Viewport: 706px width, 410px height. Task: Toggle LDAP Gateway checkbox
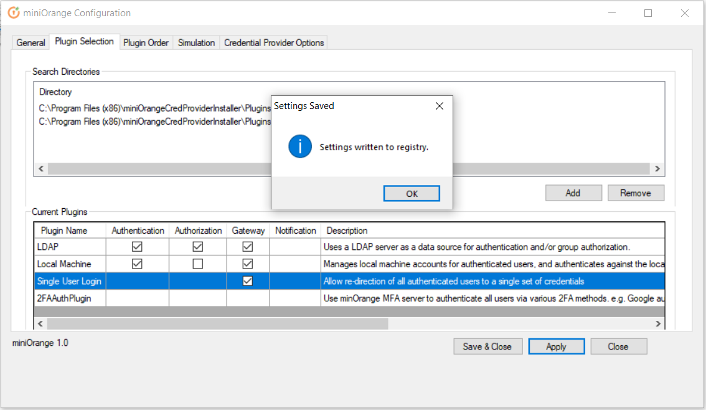click(248, 247)
